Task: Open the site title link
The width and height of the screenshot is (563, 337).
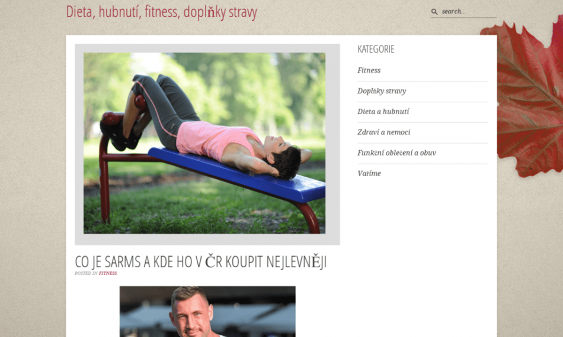Action: pyautogui.click(x=162, y=12)
